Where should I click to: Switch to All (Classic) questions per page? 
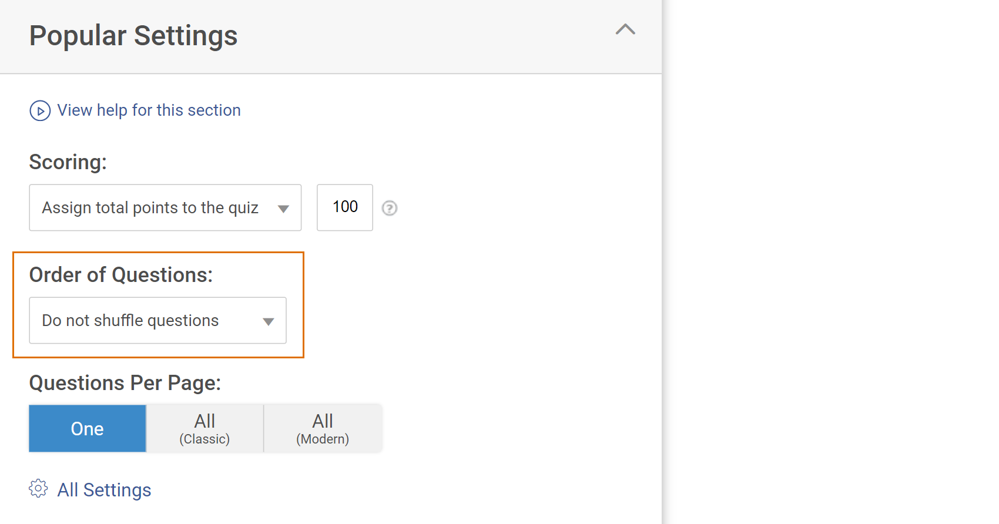[205, 428]
